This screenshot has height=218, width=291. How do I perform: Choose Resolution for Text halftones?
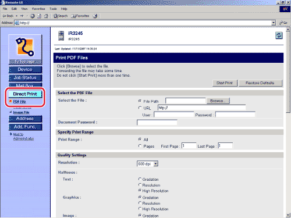point(140,185)
